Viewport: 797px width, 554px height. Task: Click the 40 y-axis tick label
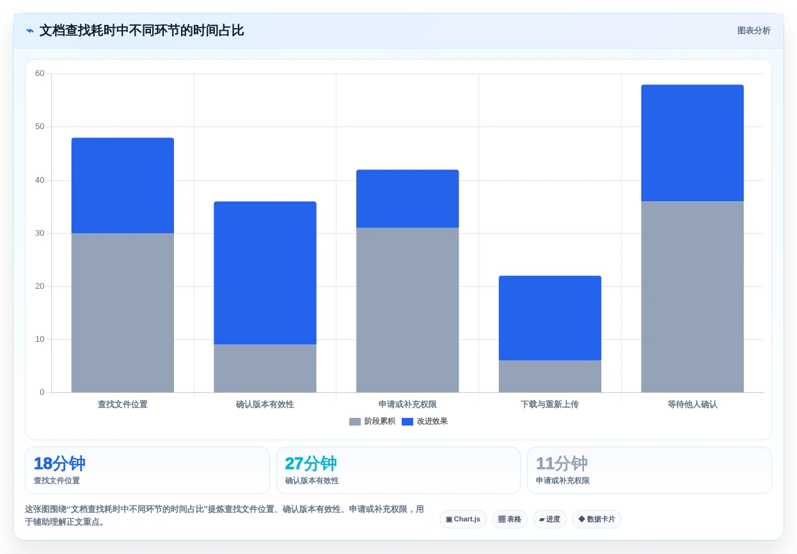pos(40,180)
